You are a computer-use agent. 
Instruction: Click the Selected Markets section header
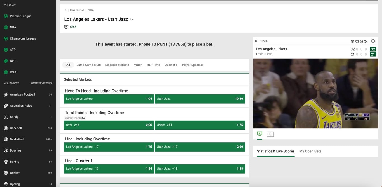pos(78,79)
